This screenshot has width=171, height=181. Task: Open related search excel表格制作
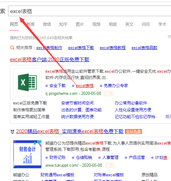(x=49, y=48)
